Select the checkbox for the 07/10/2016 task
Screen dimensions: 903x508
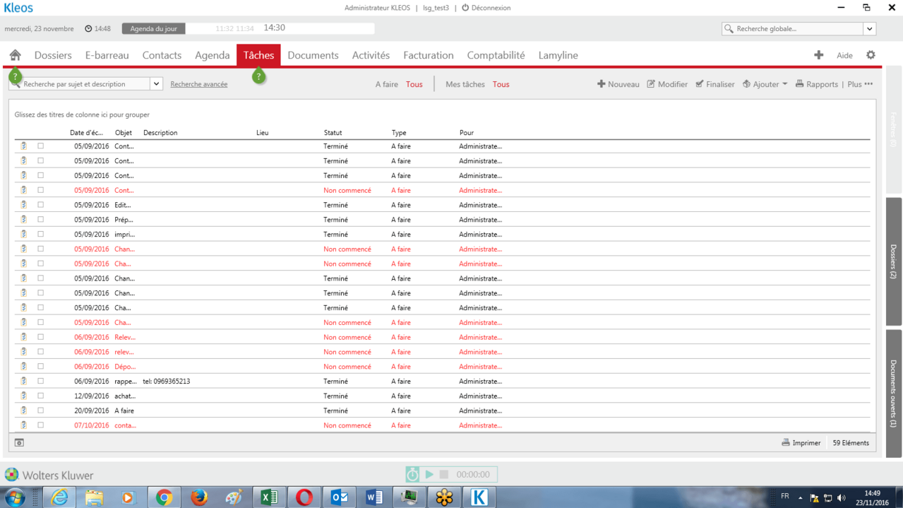pyautogui.click(x=40, y=425)
